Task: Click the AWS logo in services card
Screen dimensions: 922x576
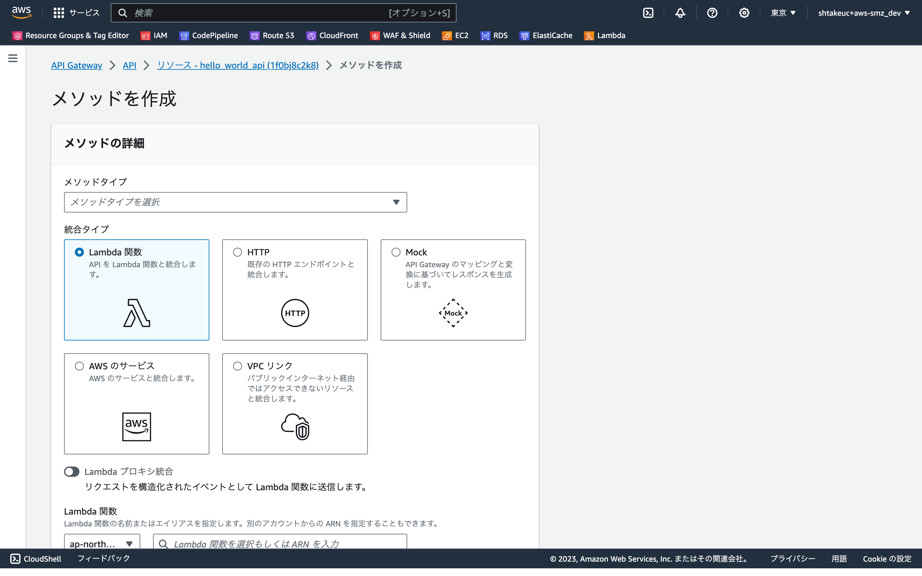Action: 137,427
